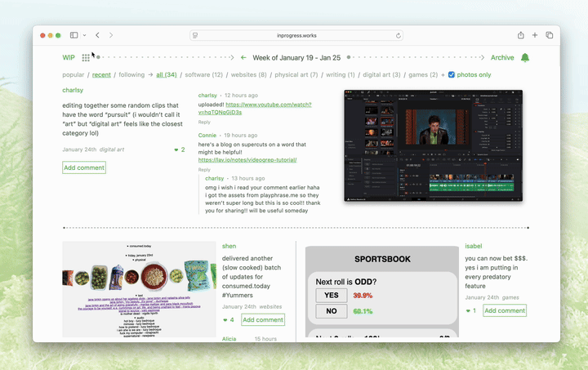Open the lav.io supercuts tutorial link
Viewport: 588px width, 370px height.
pos(247,160)
